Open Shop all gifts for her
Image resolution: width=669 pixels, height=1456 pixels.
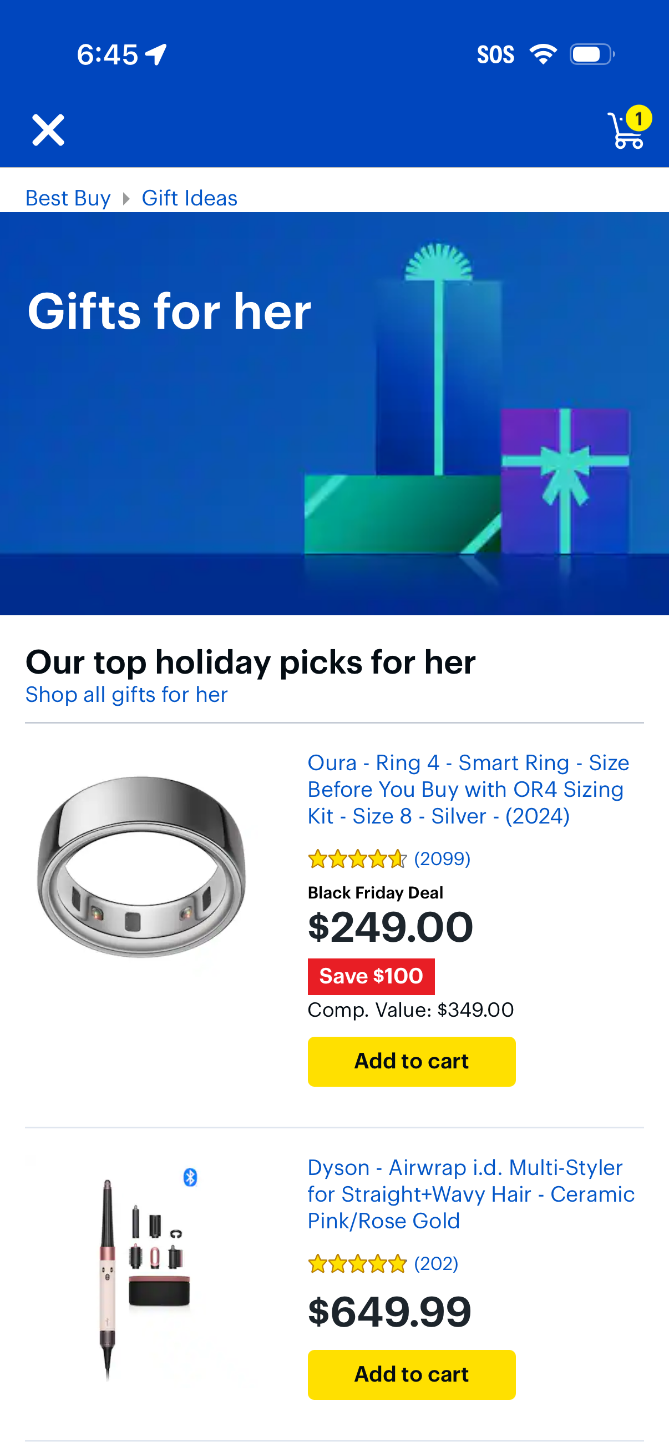(126, 694)
